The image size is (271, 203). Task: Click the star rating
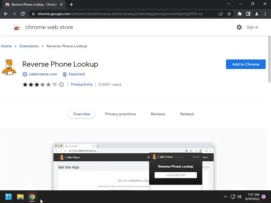(x=37, y=85)
